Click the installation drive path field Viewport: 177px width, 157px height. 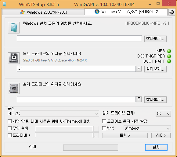click(76, 99)
